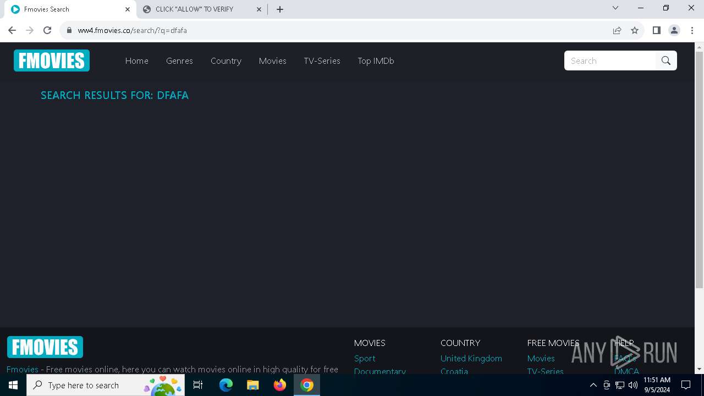Open the United Kingdom country link
The width and height of the screenshot is (704, 396).
[x=471, y=358]
